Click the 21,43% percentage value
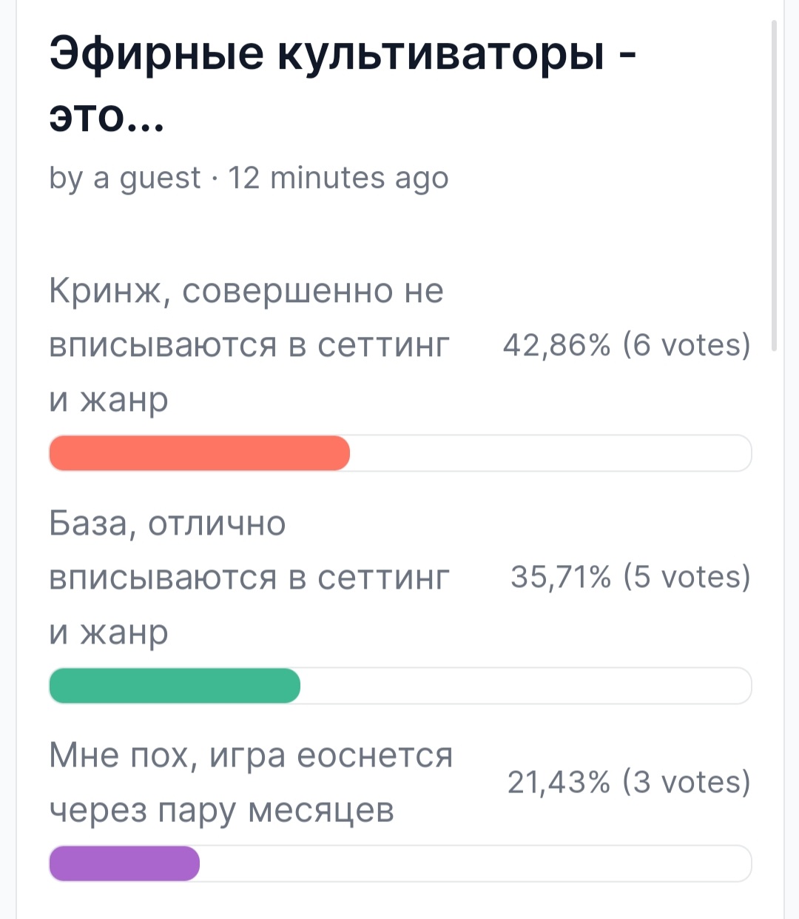 point(559,783)
